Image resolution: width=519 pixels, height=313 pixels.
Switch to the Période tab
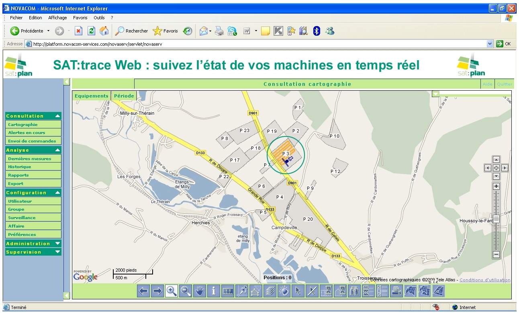[x=123, y=96]
